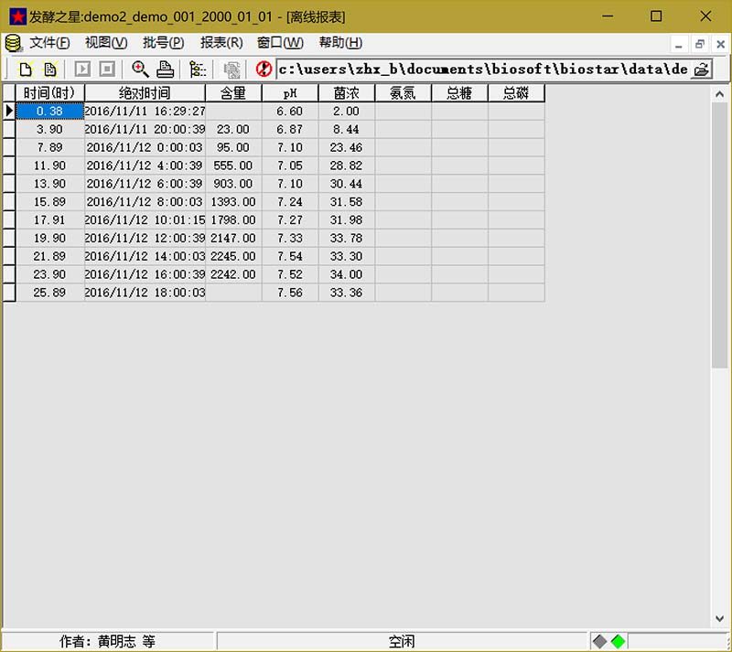Click the database icon left of the File menu

(x=14, y=43)
